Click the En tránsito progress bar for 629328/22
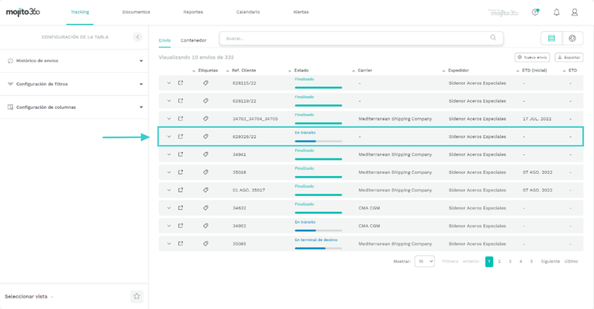Viewport: 594px width, 309px height. [x=318, y=141]
